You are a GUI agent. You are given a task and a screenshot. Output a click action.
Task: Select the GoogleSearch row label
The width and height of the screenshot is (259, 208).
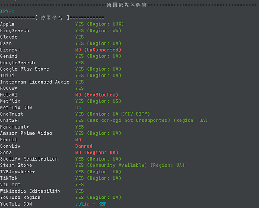(17, 63)
